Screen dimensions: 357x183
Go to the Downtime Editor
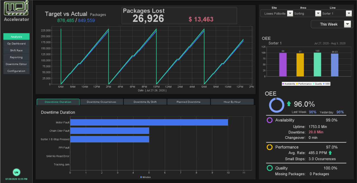[x=16, y=64]
